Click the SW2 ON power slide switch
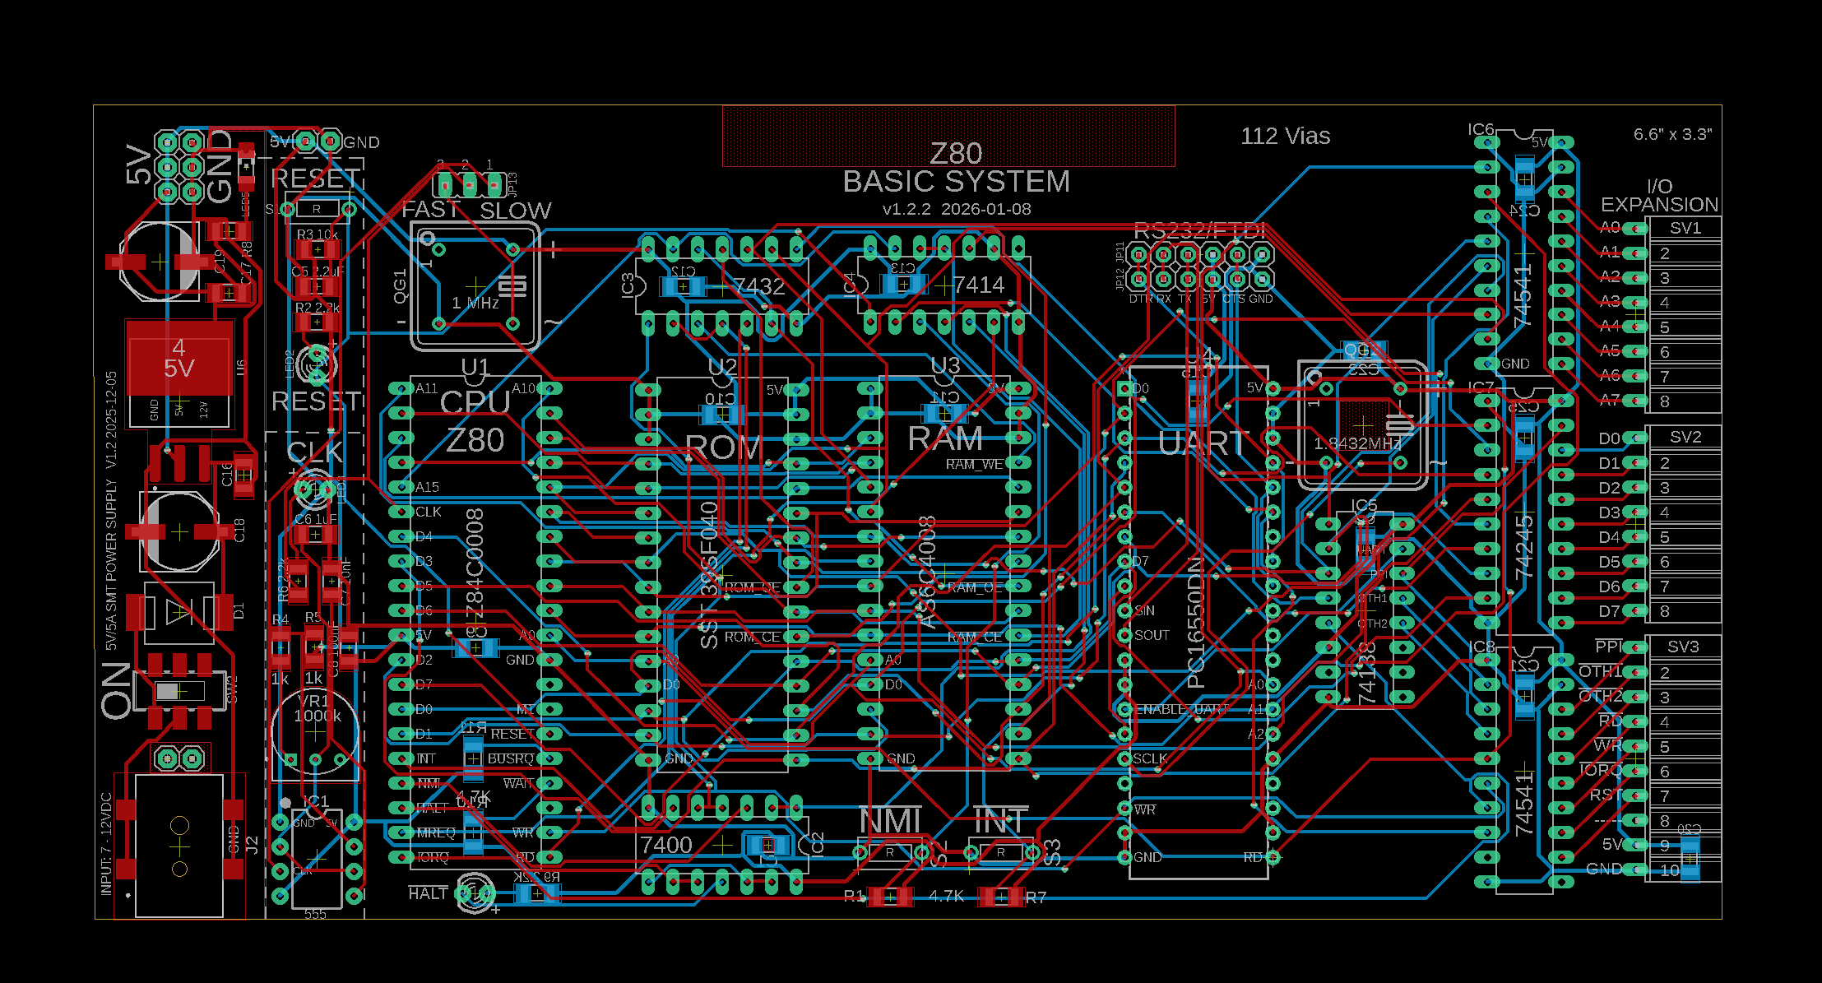 pos(179,691)
